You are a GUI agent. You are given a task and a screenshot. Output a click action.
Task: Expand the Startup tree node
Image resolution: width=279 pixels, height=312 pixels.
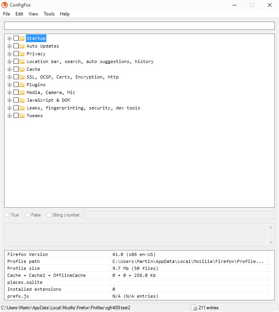coord(9,38)
